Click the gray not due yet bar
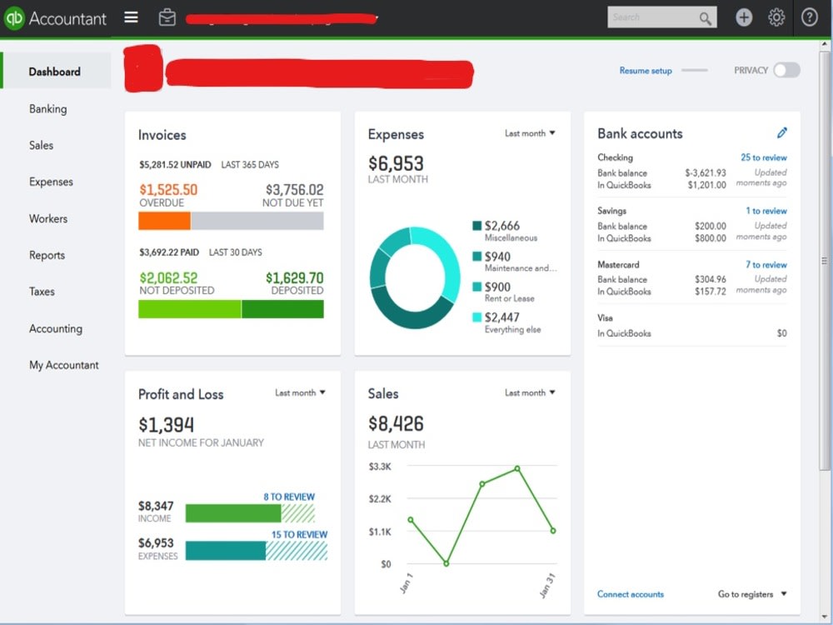The width and height of the screenshot is (833, 625). click(257, 221)
